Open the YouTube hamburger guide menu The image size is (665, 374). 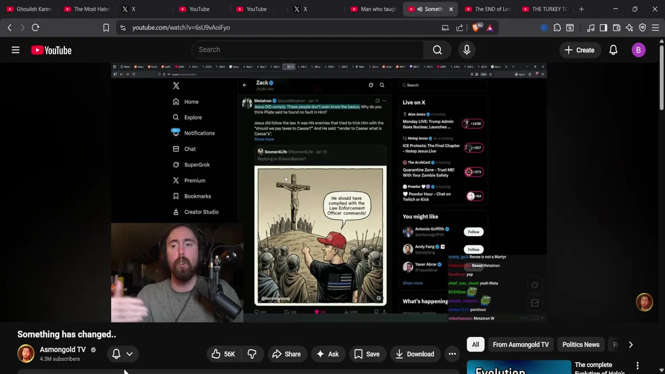[16, 50]
